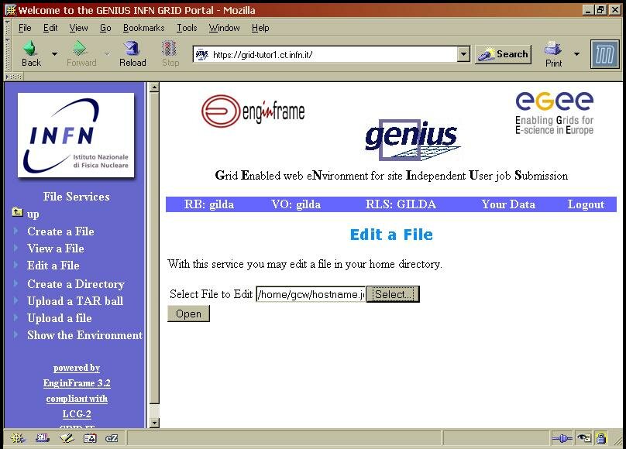Image resolution: width=626 pixels, height=449 pixels.
Task: Click the 'up' folder icon in sidebar
Action: pyautogui.click(x=17, y=212)
